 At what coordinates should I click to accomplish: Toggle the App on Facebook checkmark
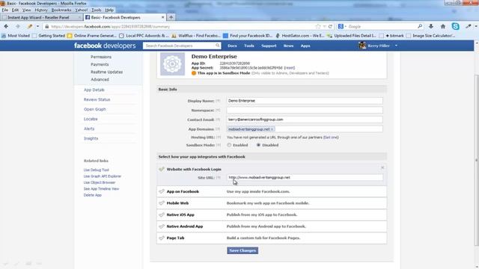(x=162, y=191)
